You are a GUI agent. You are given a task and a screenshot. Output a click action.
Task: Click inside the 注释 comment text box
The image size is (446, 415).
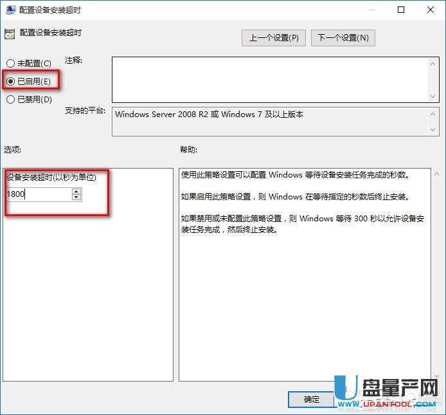(269, 79)
